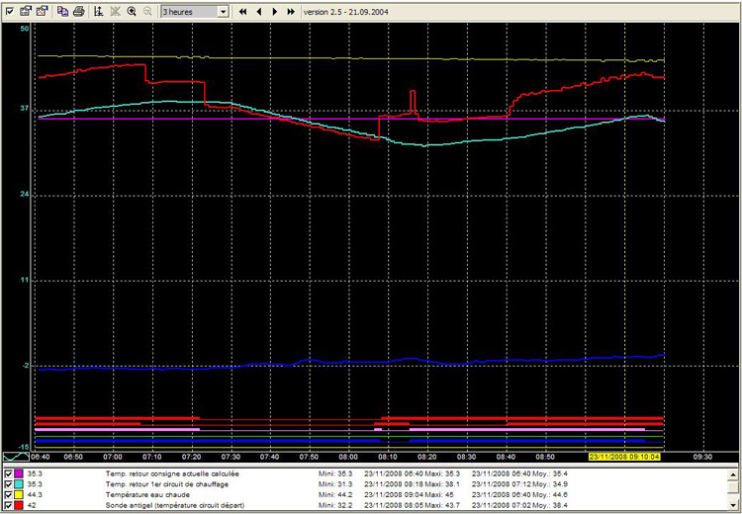The width and height of the screenshot is (742, 514).
Task: Toggle the checkbox at the toolbar's left end
Action: [x=9, y=11]
